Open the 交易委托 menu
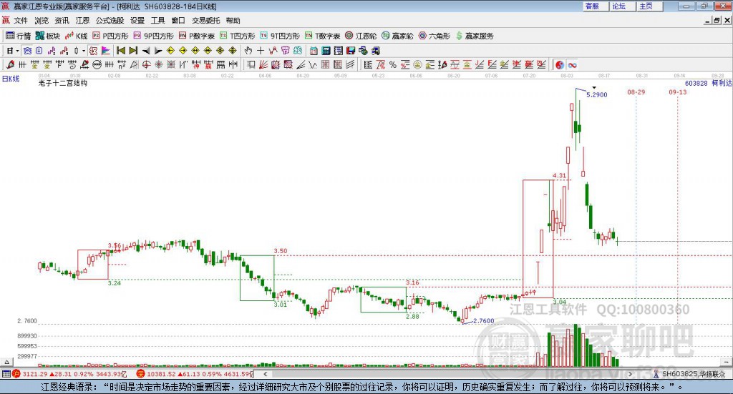Image resolution: width=733 pixels, height=394 pixels. tap(205, 21)
